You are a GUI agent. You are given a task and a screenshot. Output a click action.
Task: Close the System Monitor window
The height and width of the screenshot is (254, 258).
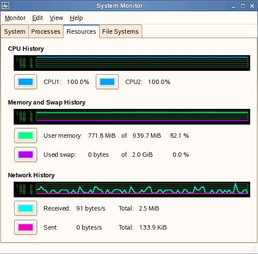point(252,6)
